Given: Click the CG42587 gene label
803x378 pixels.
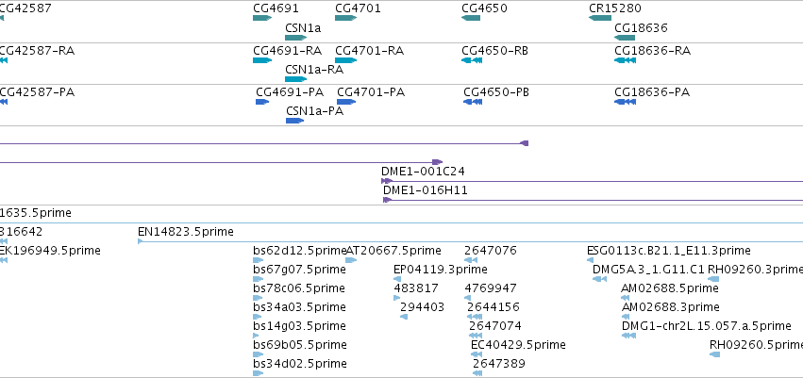Looking at the screenshot, I should tap(25, 8).
